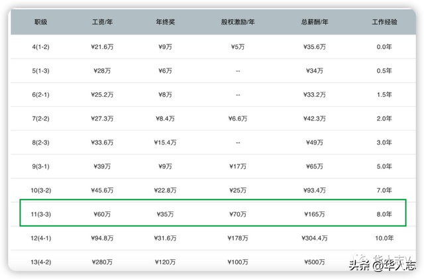The height and width of the screenshot is (279, 424).
Task: Click the 年终奖 column header
Action: [165, 22]
